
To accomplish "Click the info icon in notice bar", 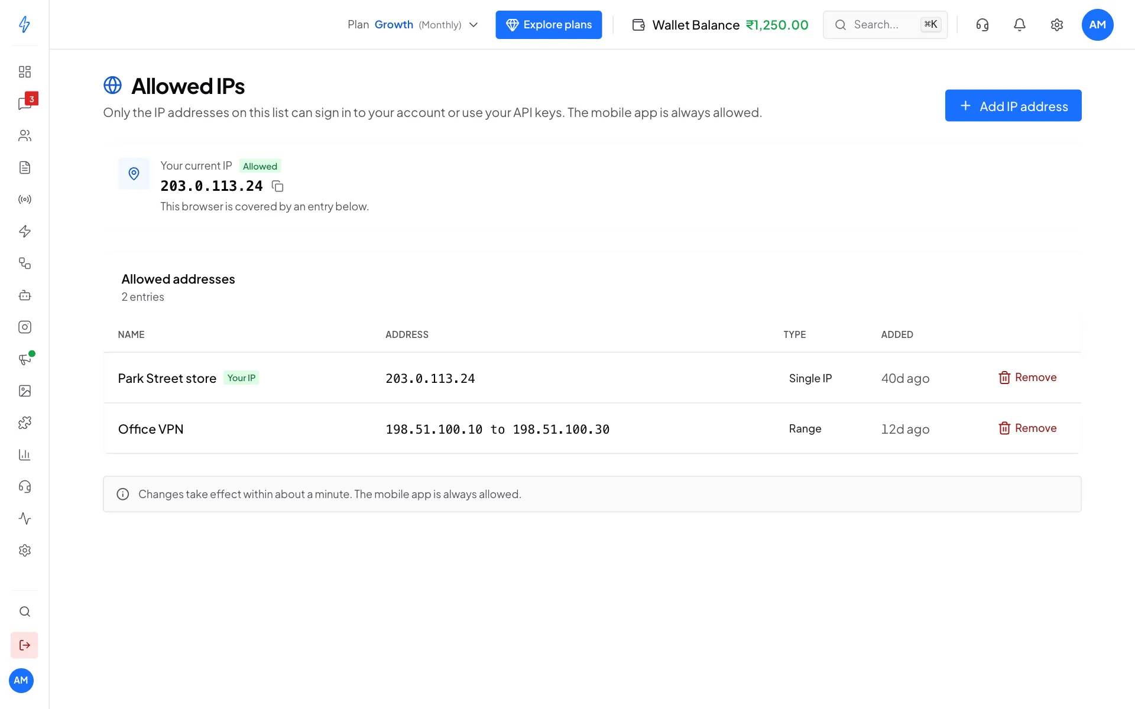I will point(123,495).
